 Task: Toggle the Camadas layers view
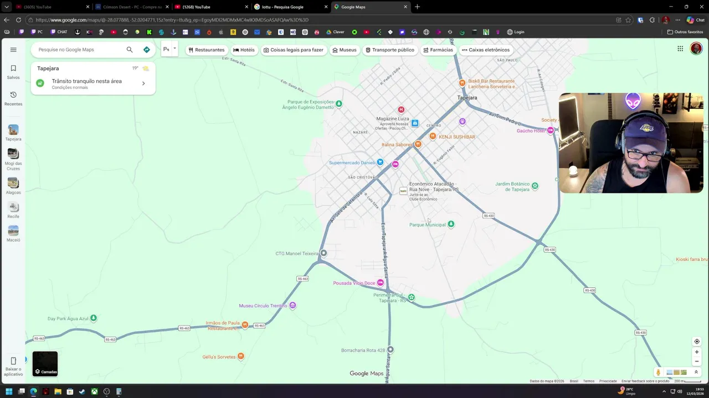click(45, 364)
